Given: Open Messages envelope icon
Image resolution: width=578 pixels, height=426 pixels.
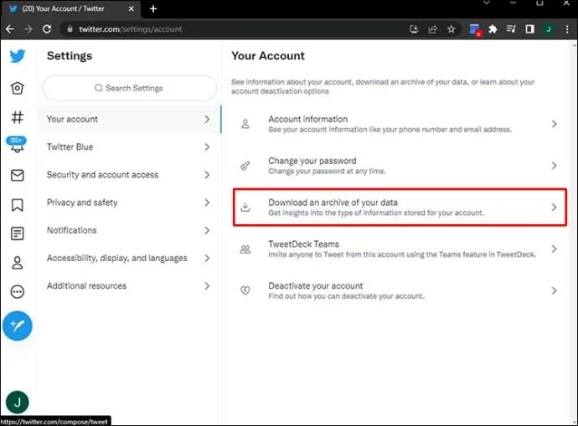Looking at the screenshot, I should (x=18, y=175).
